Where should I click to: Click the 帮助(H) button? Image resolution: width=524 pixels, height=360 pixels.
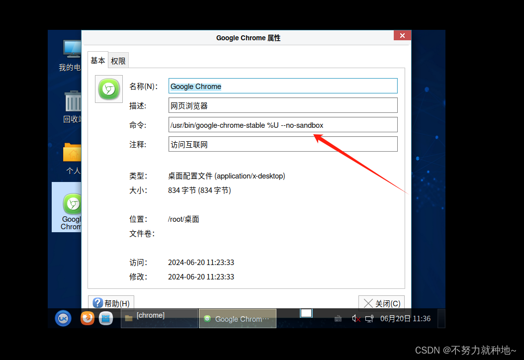click(x=111, y=303)
